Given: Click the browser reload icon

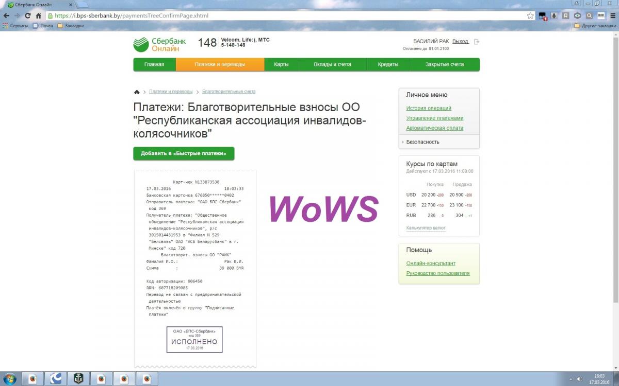Looking at the screenshot, I should click(27, 15).
